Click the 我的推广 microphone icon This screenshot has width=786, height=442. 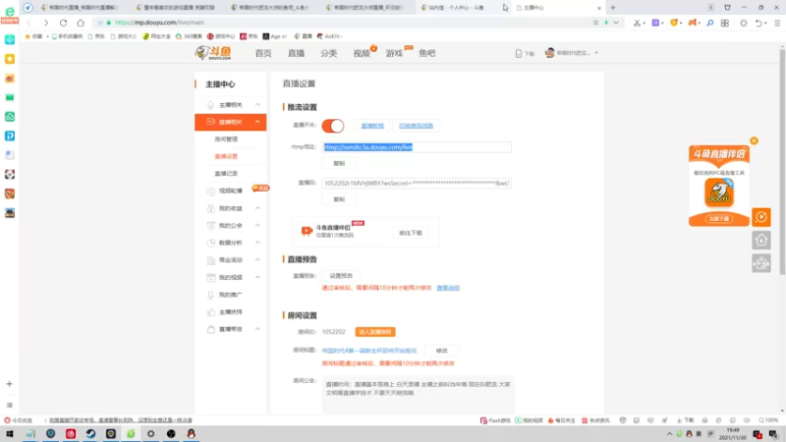coord(211,295)
